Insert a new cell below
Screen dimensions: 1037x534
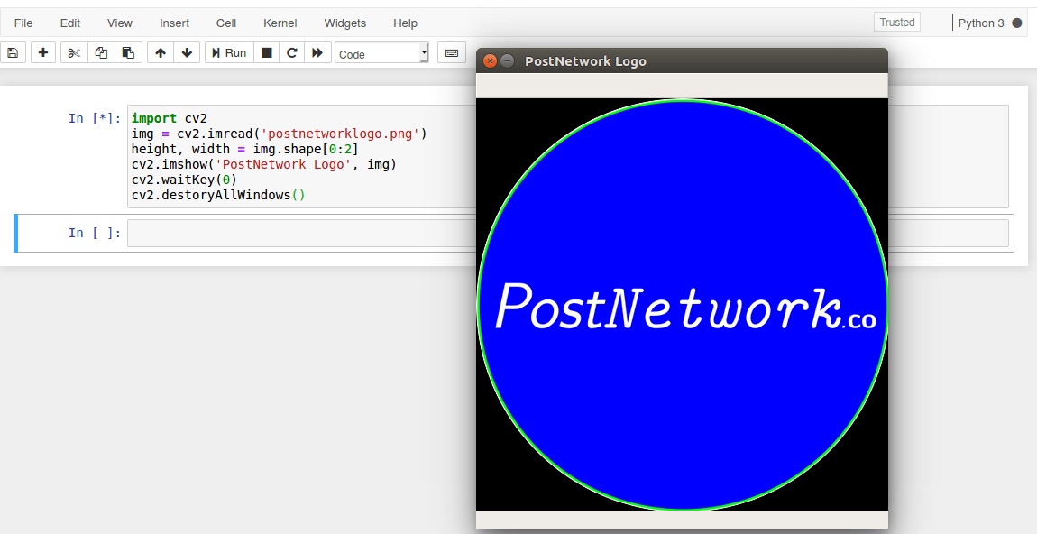point(42,51)
